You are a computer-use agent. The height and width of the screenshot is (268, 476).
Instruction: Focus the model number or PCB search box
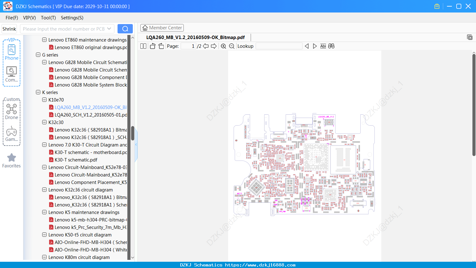click(x=64, y=29)
